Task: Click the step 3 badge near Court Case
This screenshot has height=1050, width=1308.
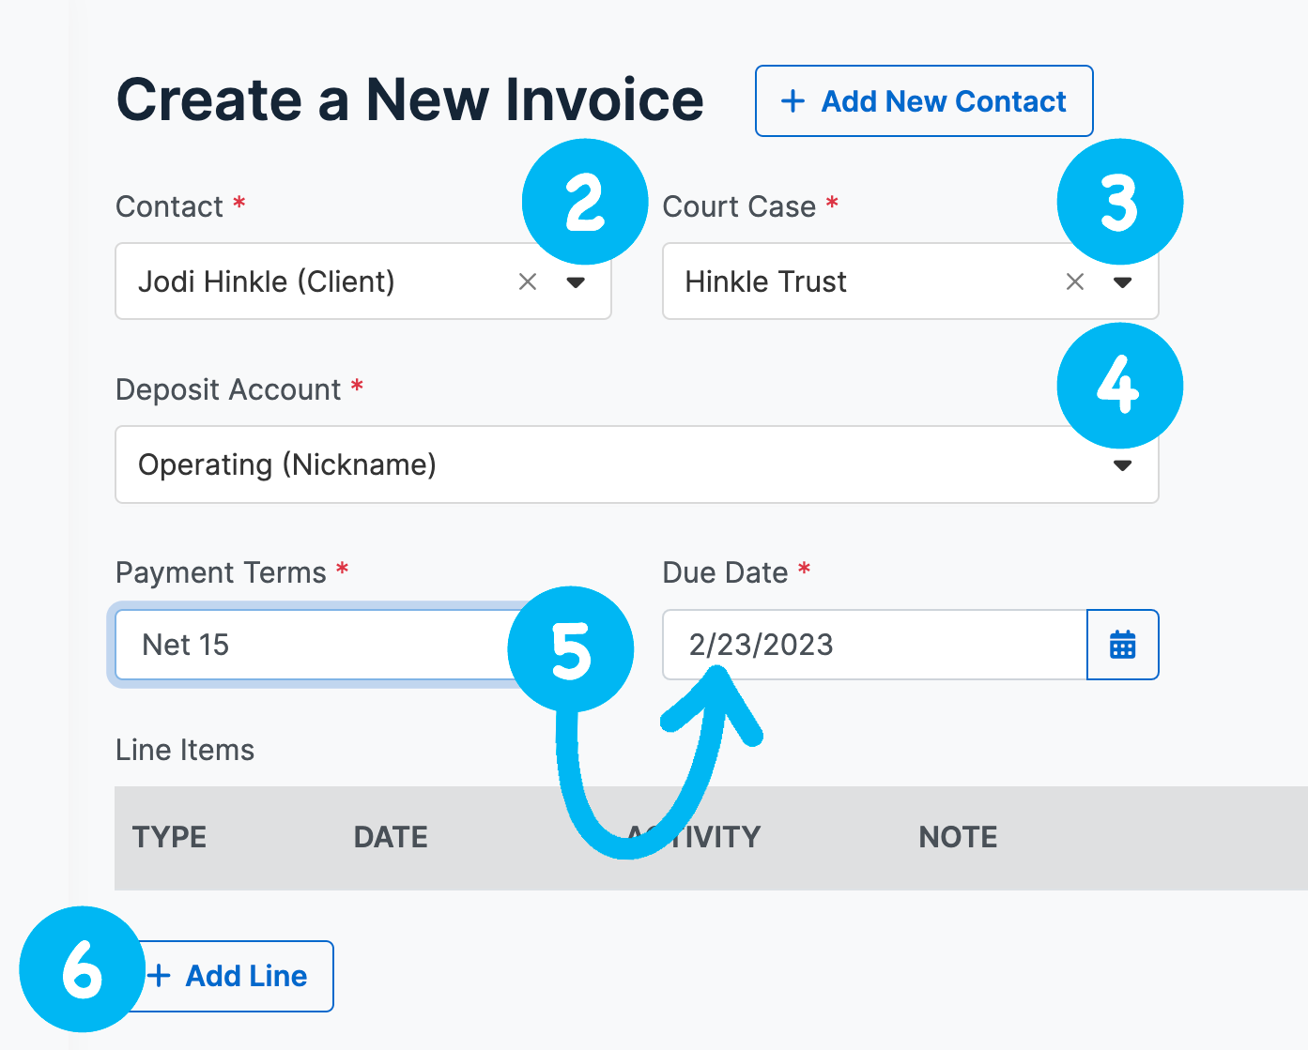Action: pos(1119,202)
